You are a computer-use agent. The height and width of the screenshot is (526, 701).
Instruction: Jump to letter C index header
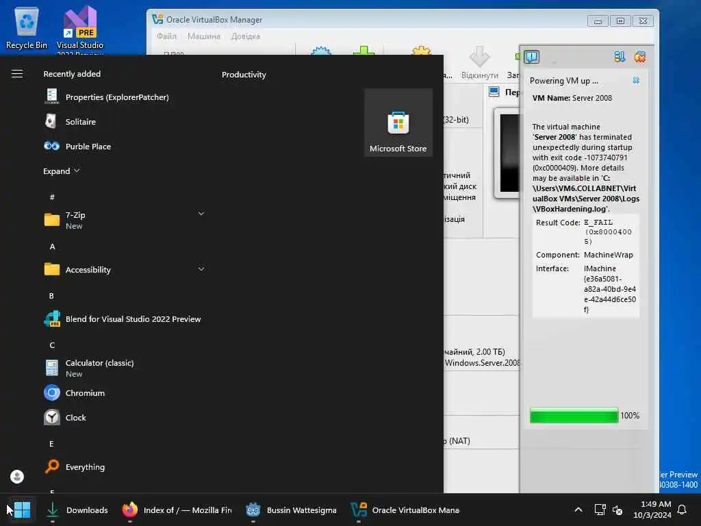(52, 345)
